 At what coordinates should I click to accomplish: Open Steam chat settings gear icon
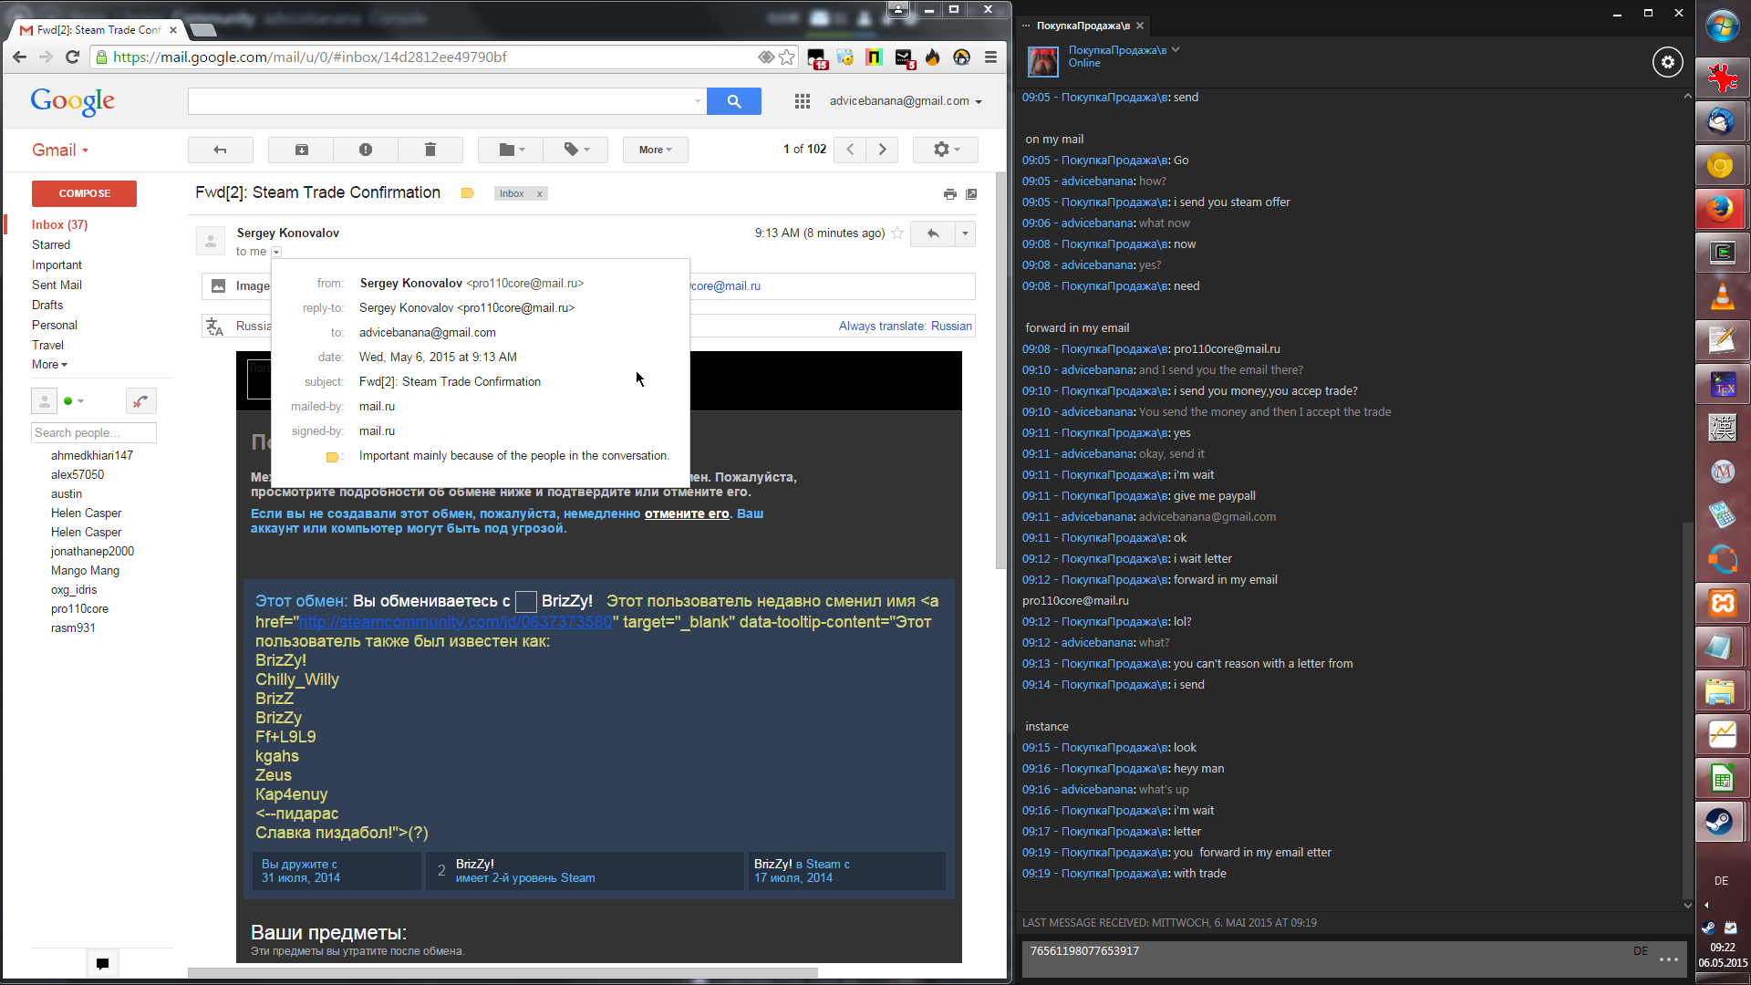(1667, 62)
